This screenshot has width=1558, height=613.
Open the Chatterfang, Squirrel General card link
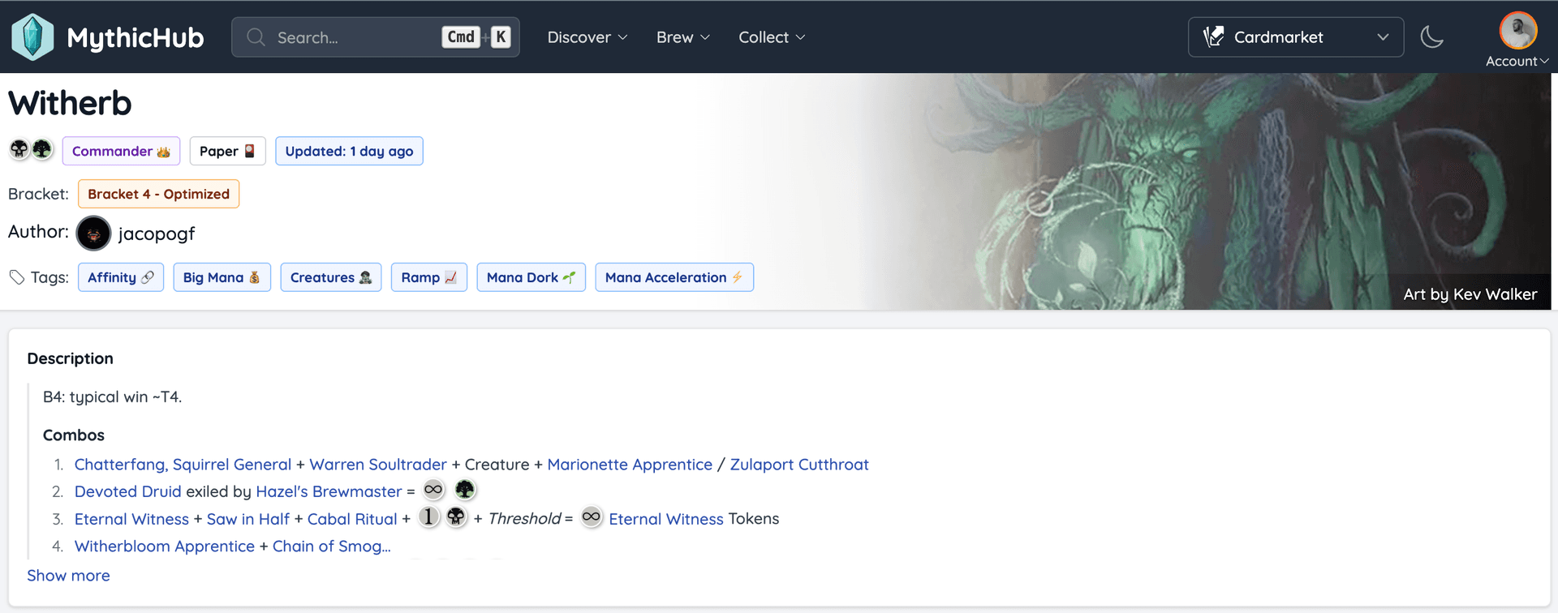(x=183, y=465)
